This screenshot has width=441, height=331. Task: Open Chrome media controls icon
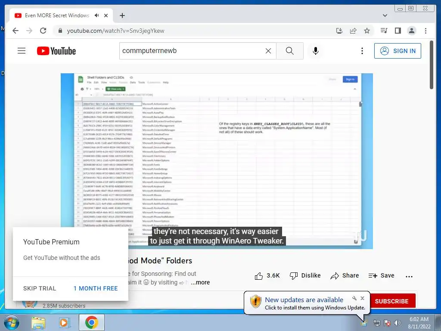[384, 31]
